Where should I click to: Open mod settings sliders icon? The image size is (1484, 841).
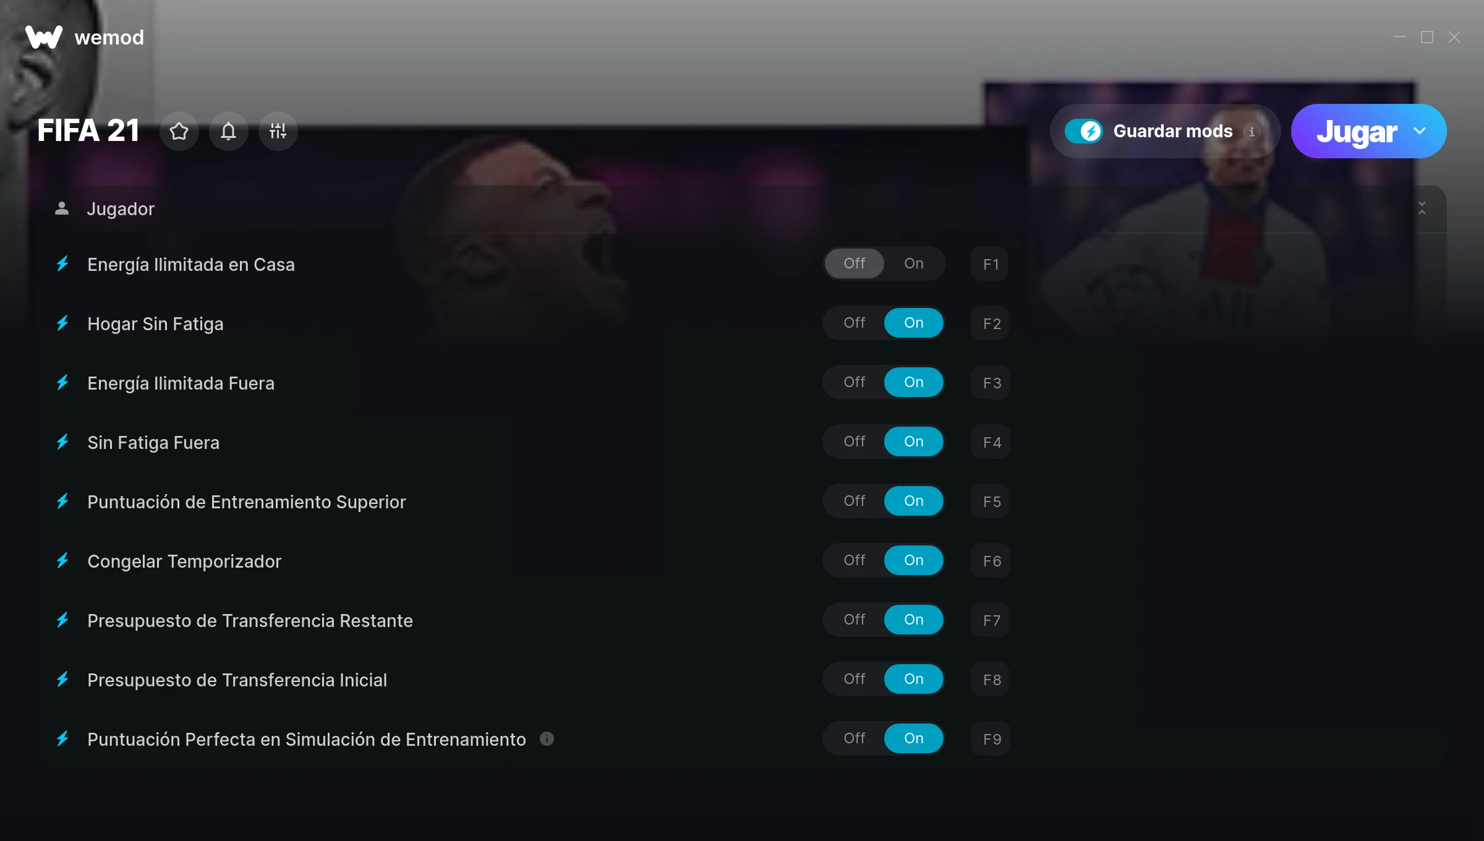point(278,131)
